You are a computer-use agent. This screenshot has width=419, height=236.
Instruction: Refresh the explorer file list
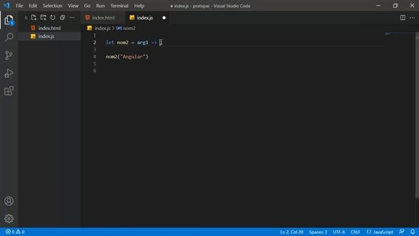point(52,18)
